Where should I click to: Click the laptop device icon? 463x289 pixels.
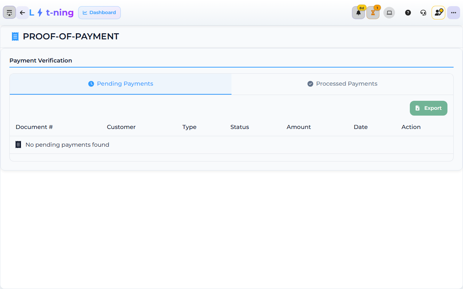pos(389,13)
